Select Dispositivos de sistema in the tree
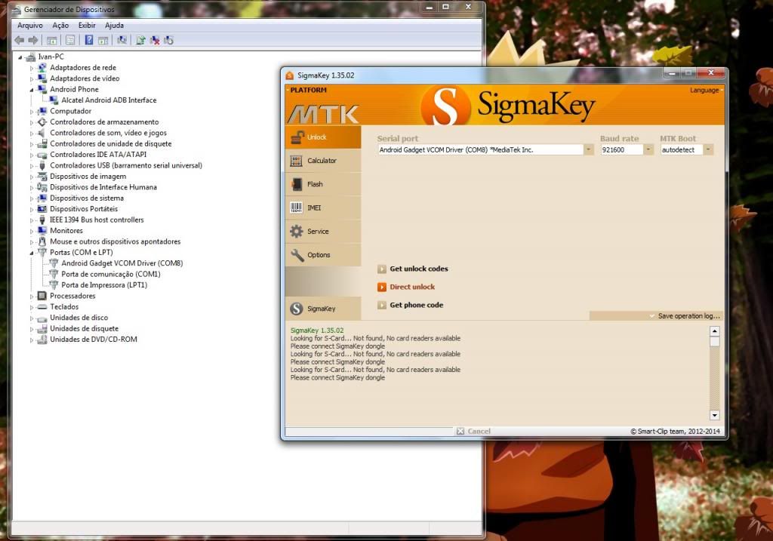Image resolution: width=773 pixels, height=541 pixels. click(87, 198)
